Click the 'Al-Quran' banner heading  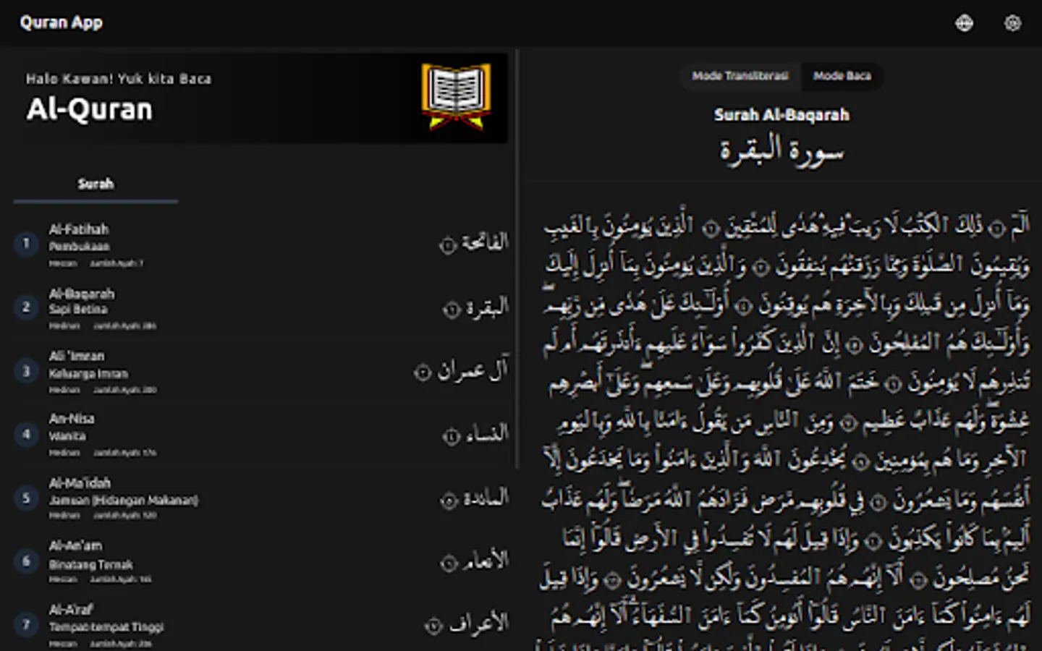[90, 109]
